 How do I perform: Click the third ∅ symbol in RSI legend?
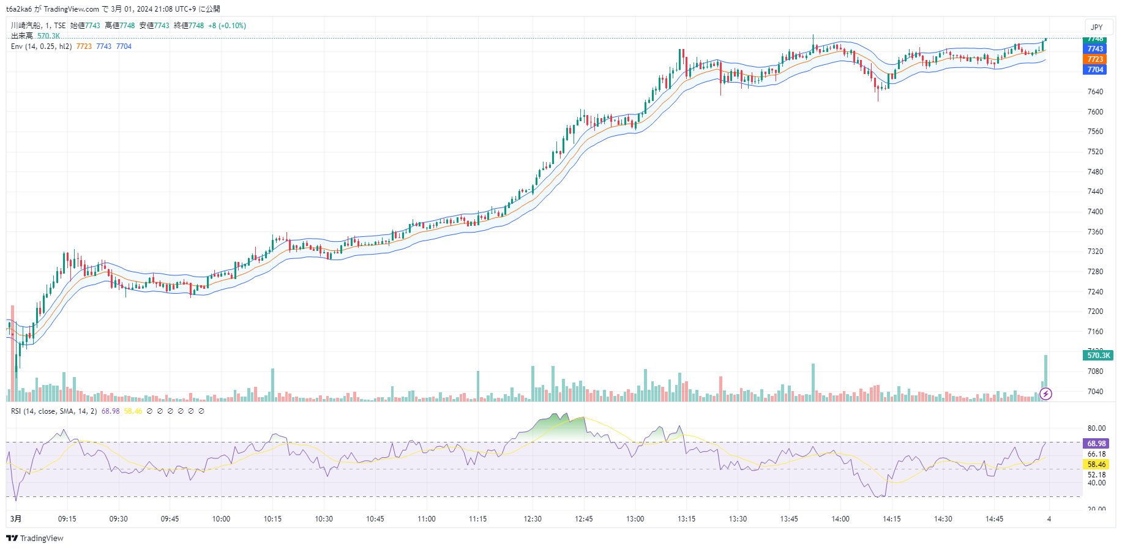[x=170, y=411]
